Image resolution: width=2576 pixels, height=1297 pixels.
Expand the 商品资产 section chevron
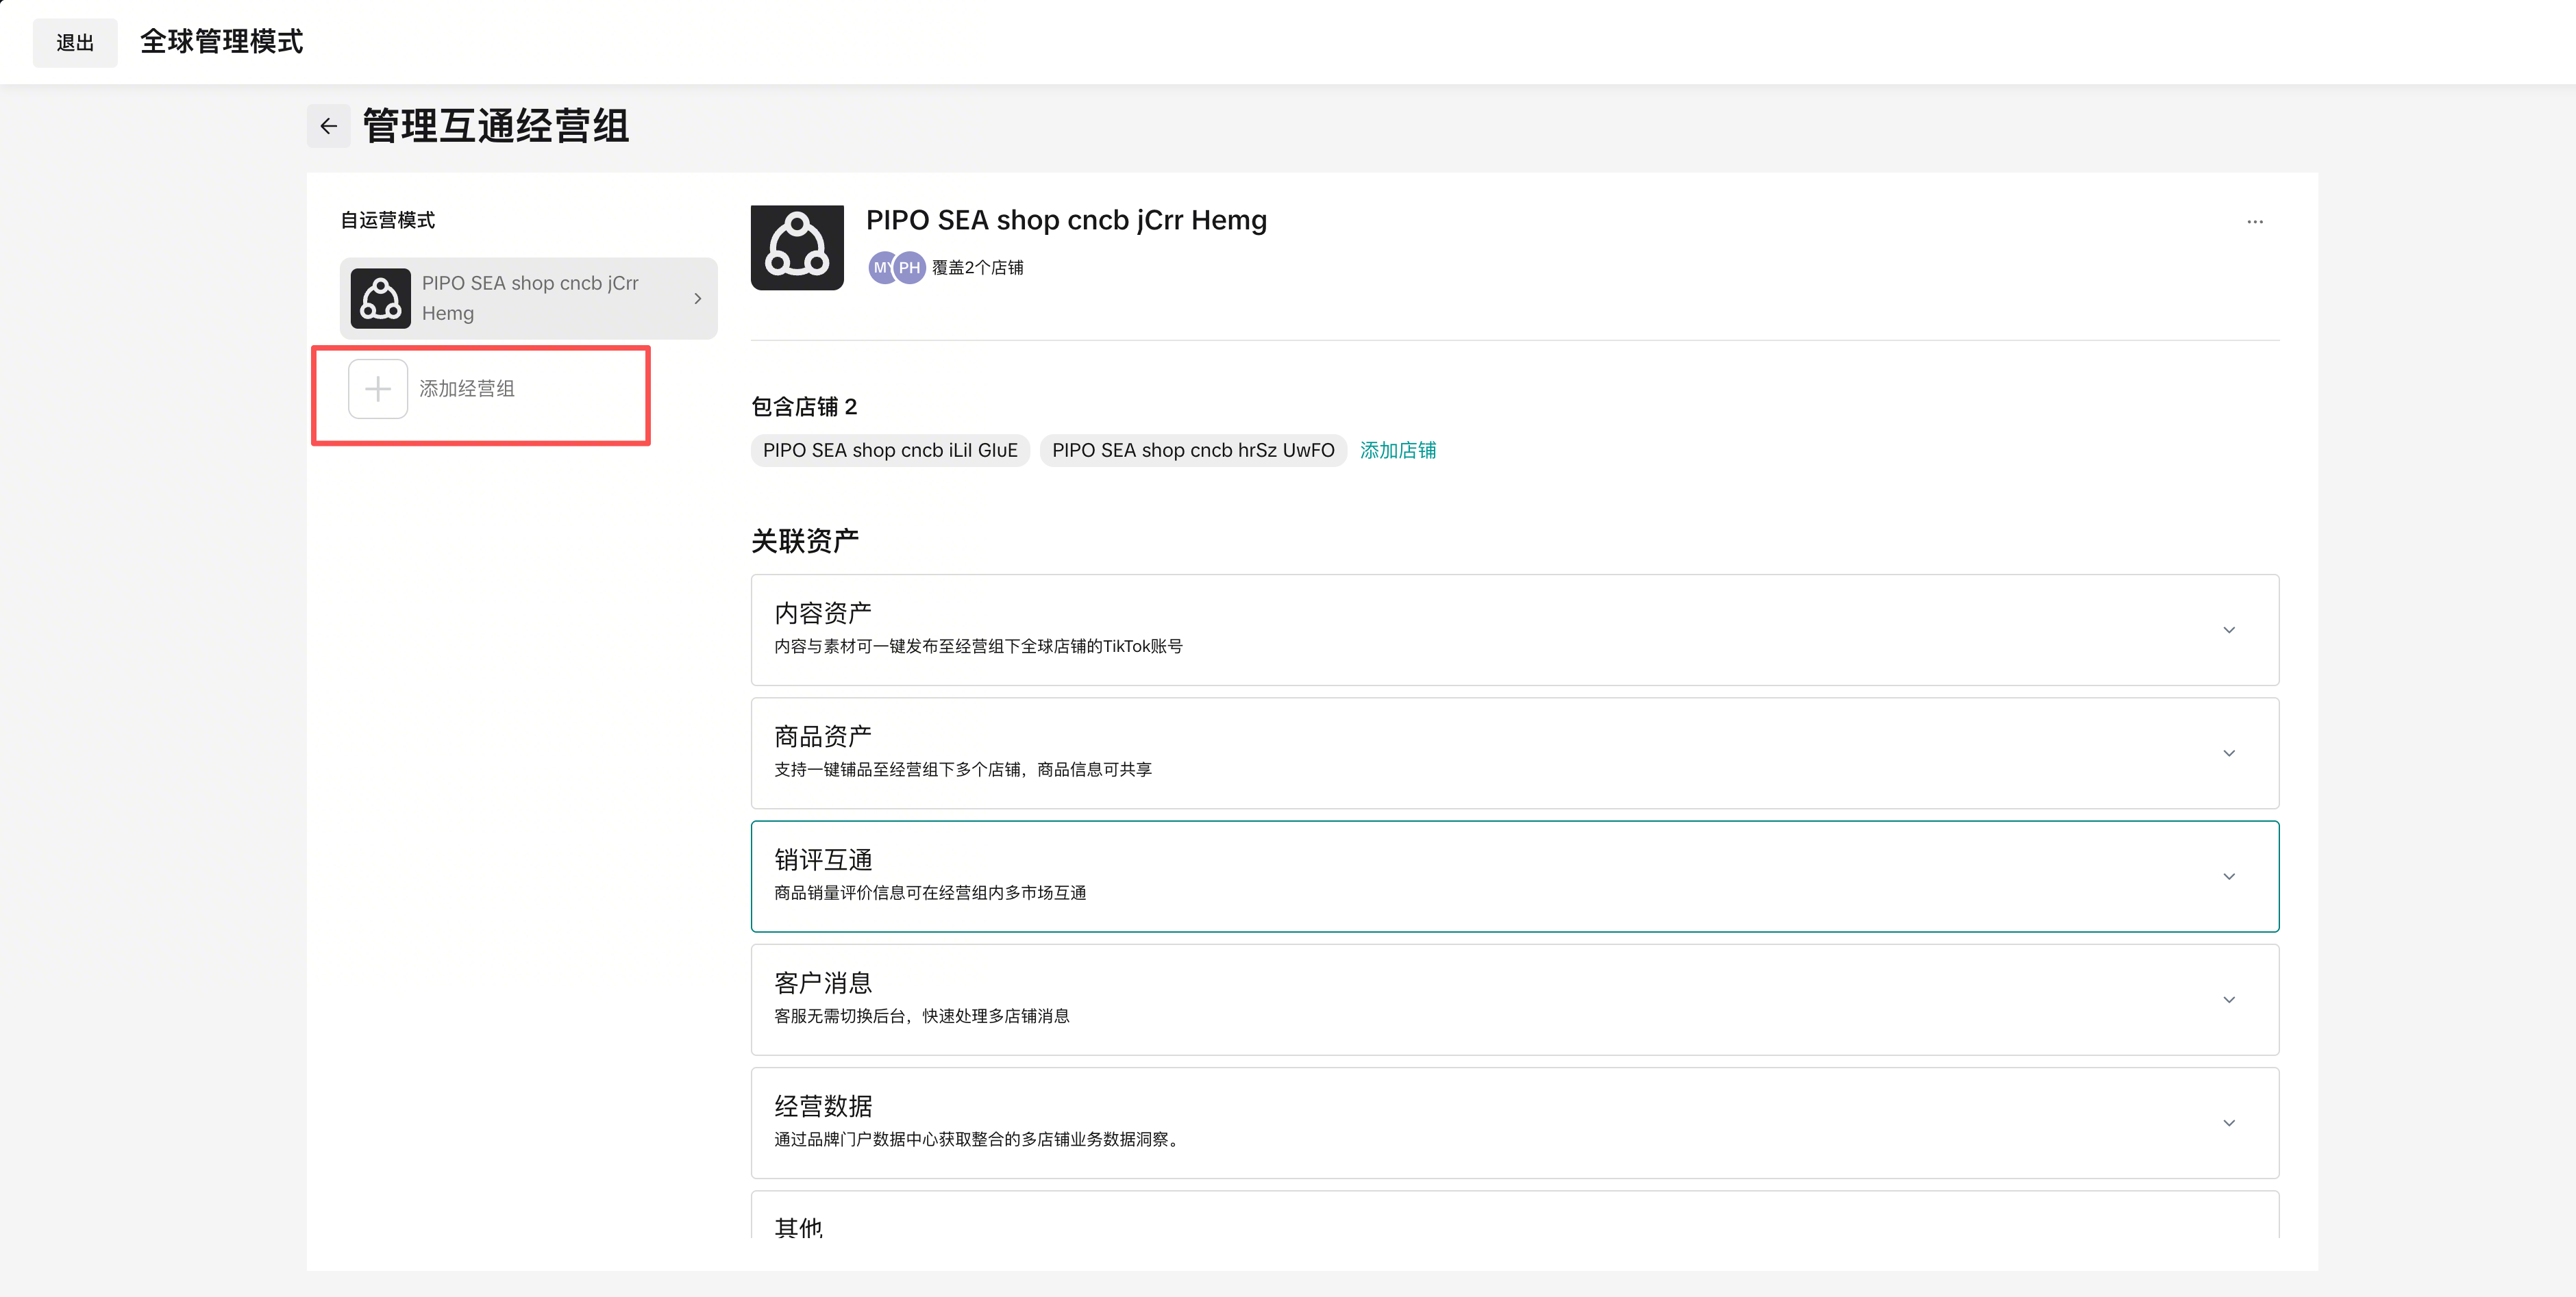click(x=2229, y=753)
